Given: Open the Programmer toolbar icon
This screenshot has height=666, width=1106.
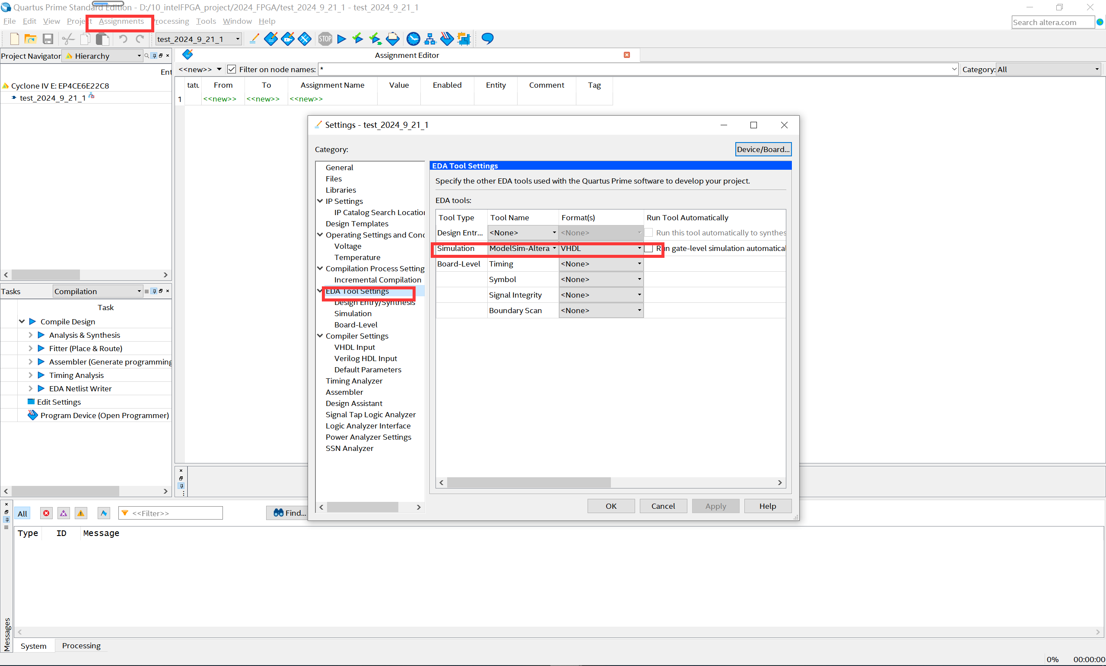Looking at the screenshot, I should point(447,39).
